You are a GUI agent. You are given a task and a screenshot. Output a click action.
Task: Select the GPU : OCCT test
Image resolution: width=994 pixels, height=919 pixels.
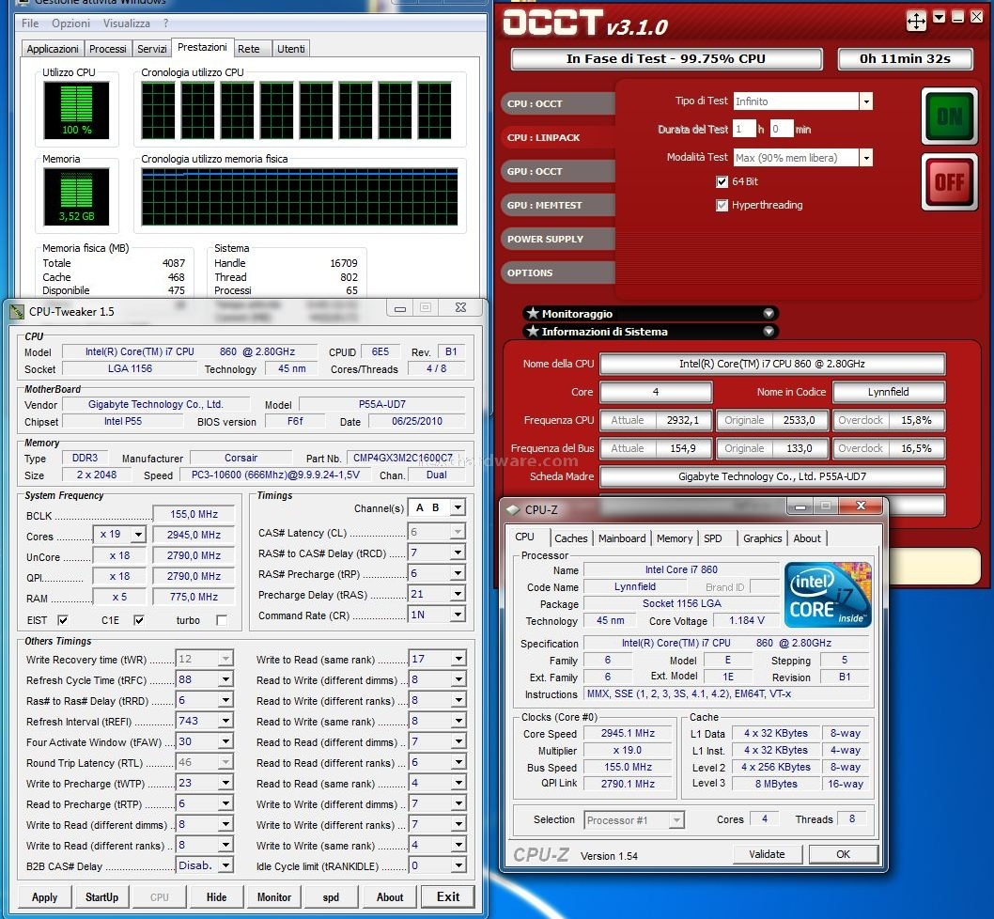(558, 171)
